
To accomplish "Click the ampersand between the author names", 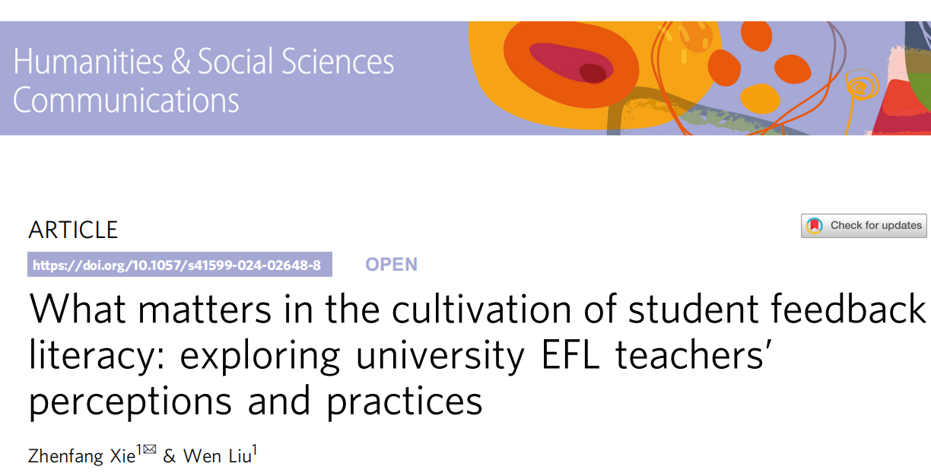I will (x=169, y=456).
